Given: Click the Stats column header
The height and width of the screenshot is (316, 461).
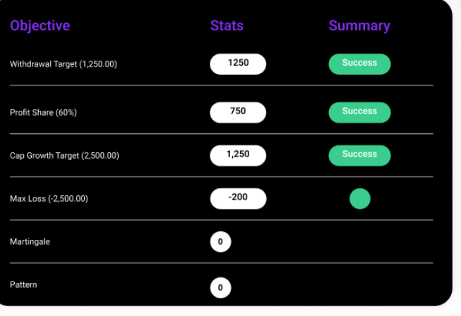Looking at the screenshot, I should click(x=227, y=25).
